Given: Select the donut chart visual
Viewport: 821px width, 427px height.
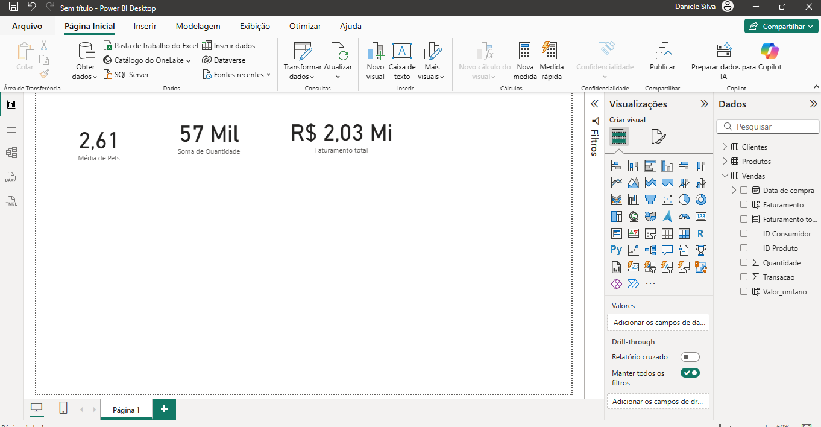Looking at the screenshot, I should point(700,200).
